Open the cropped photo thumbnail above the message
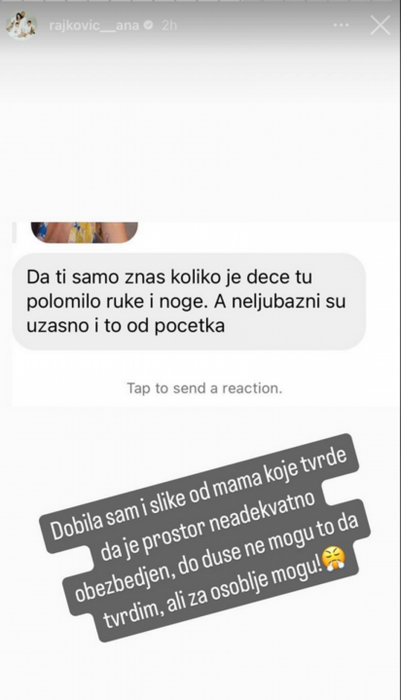This screenshot has height=700, width=401. point(84,232)
